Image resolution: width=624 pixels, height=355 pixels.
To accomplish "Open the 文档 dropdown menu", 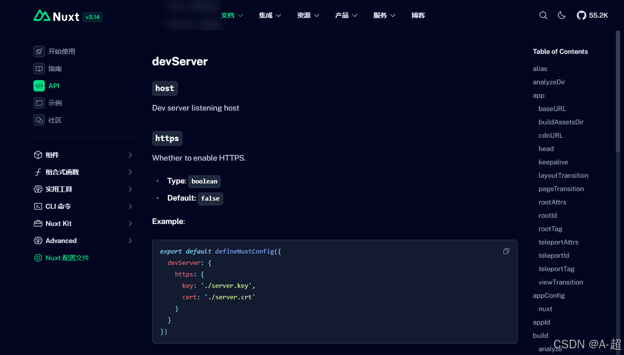I will point(232,15).
